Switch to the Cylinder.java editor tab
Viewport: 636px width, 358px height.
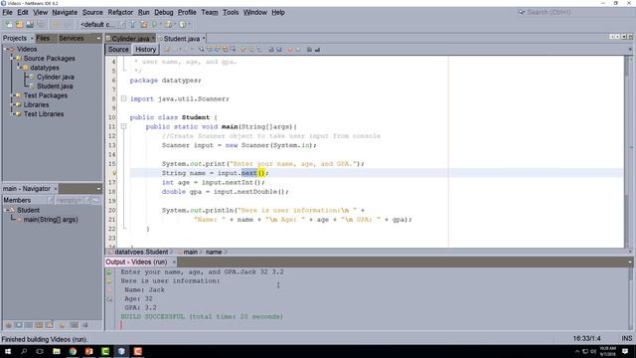tap(130, 39)
